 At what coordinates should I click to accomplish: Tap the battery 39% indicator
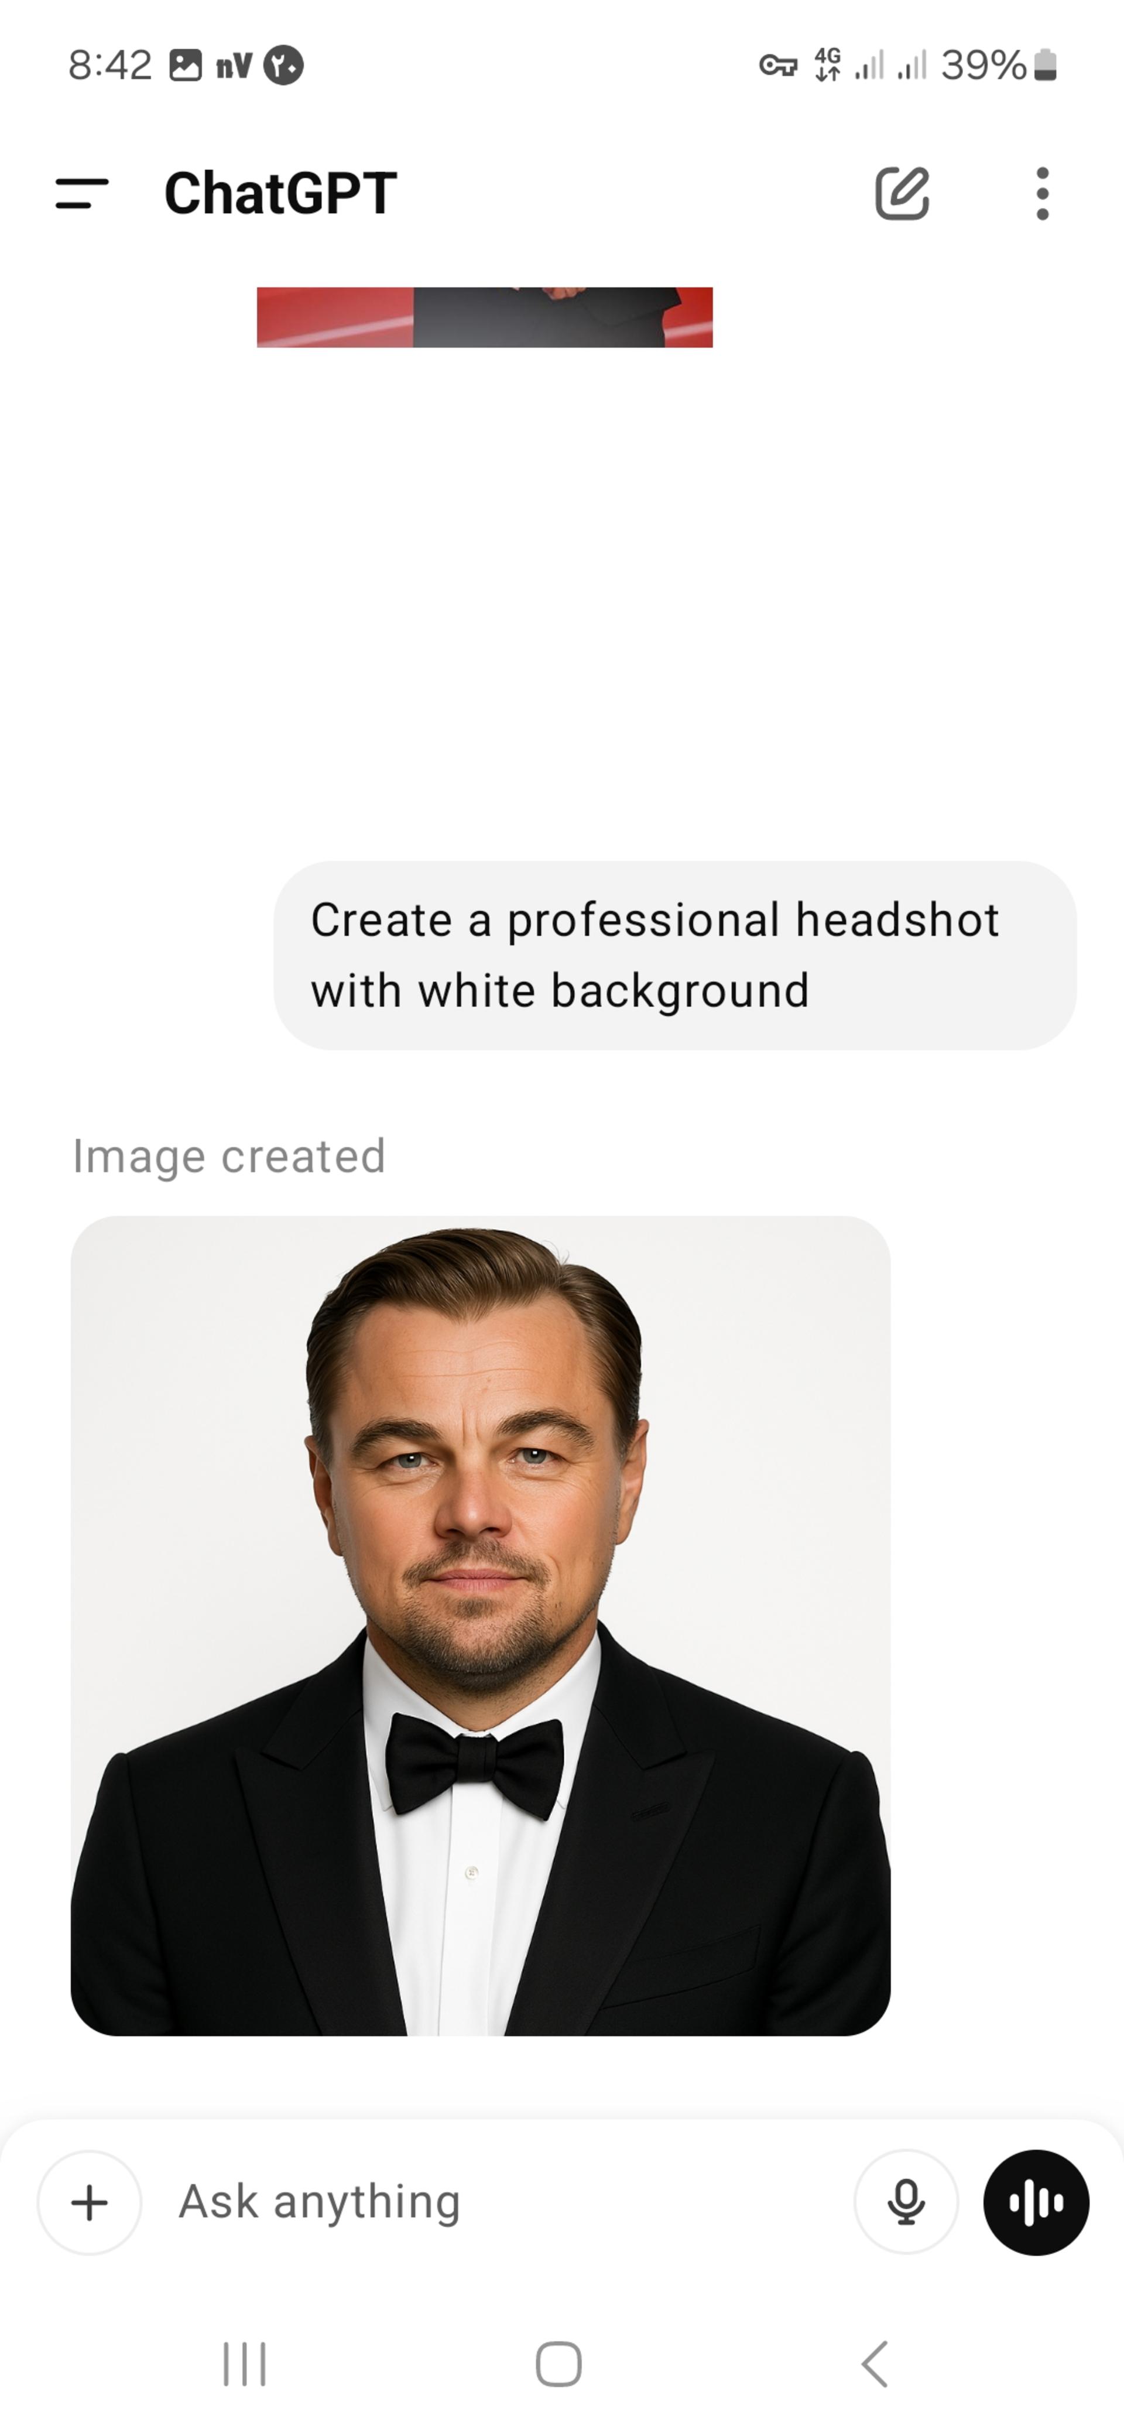click(998, 65)
